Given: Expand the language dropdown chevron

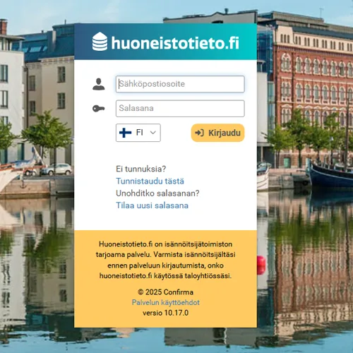Looking at the screenshot, I should pos(153,133).
